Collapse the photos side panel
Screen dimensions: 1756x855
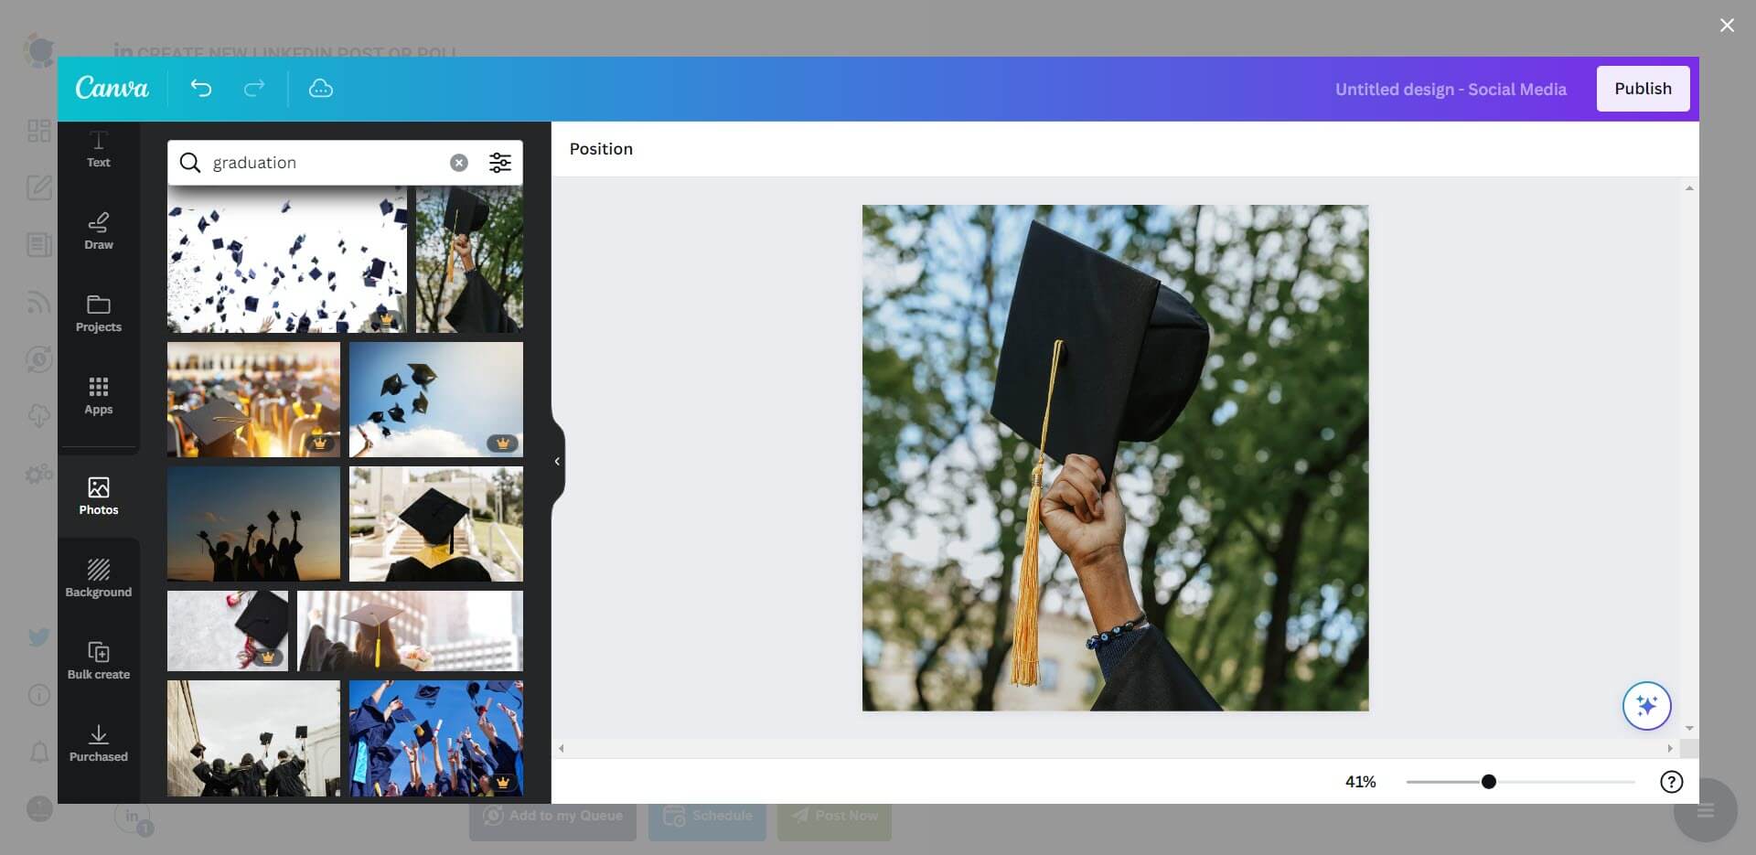click(556, 462)
